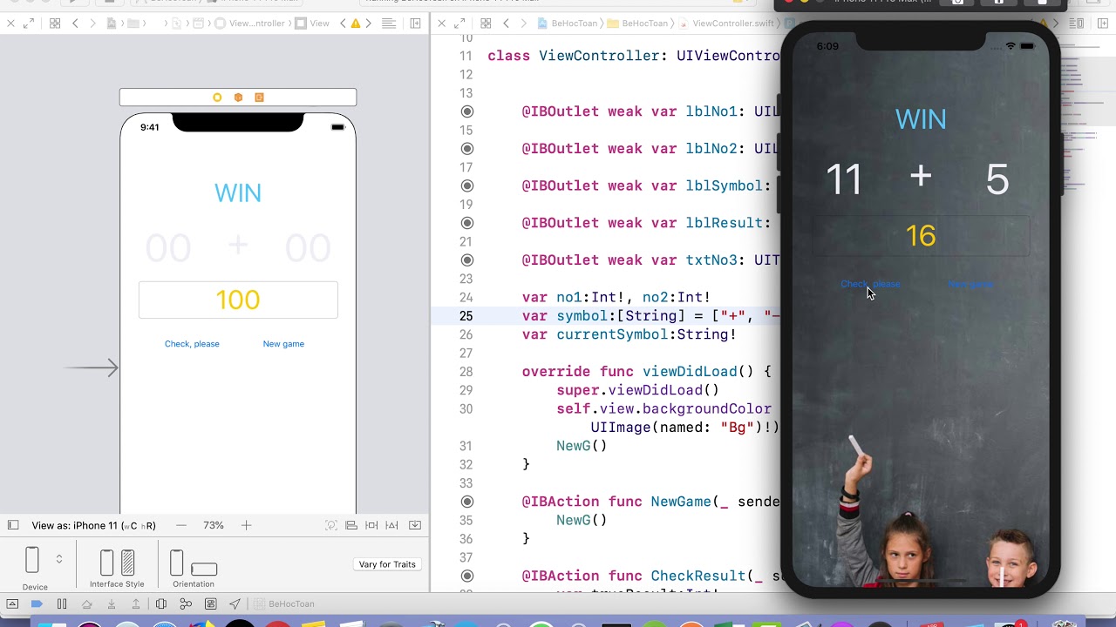Screen dimensions: 1116x627
Task: Tap 'New game' in iPhone simulator
Action: pos(970,284)
